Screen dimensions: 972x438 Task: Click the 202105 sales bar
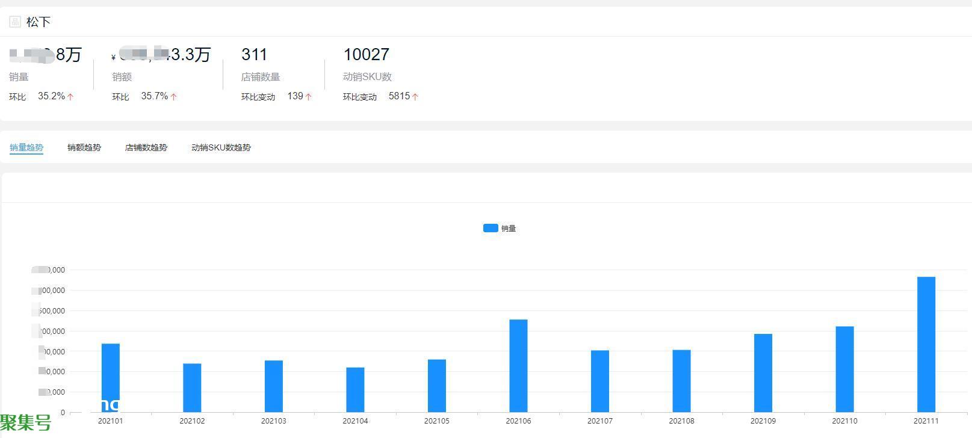[x=437, y=386]
